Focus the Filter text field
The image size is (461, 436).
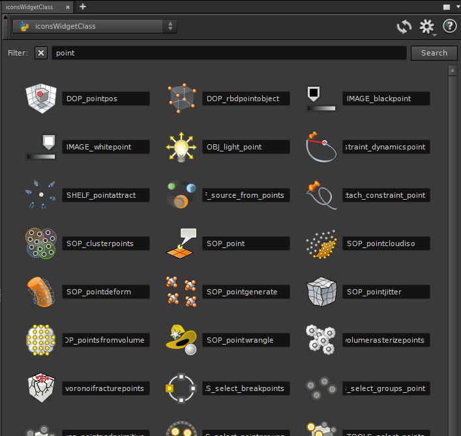tap(229, 53)
